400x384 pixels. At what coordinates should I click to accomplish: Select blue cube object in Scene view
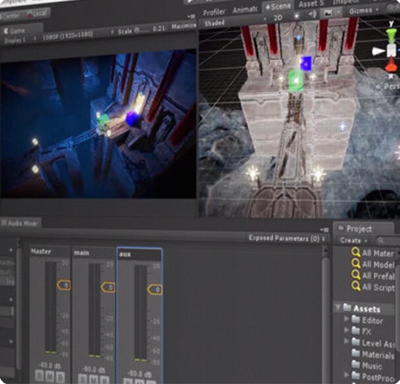tap(306, 64)
